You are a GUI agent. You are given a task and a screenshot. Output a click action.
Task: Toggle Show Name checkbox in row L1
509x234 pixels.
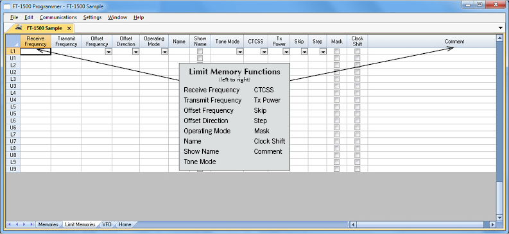tap(200, 51)
